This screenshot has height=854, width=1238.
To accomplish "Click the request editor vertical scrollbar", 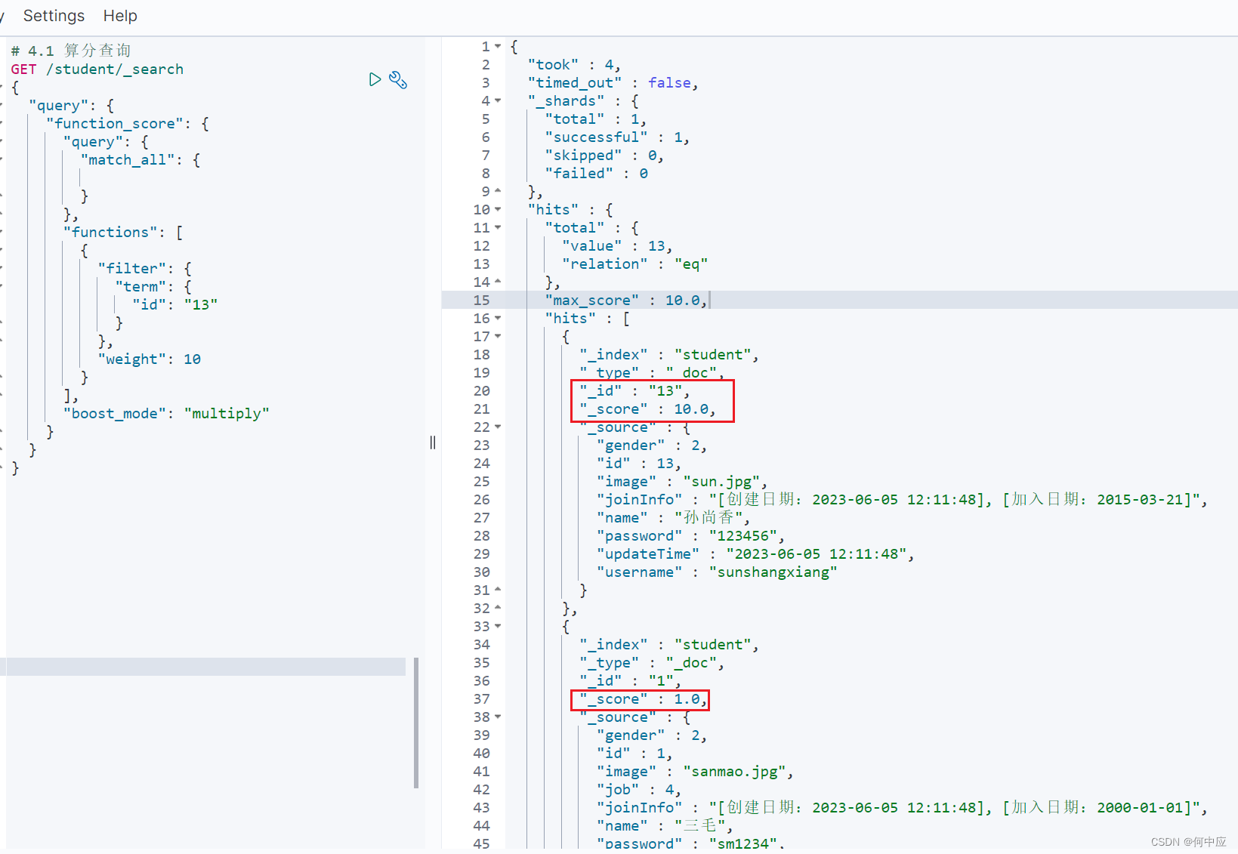I will pyautogui.click(x=416, y=723).
